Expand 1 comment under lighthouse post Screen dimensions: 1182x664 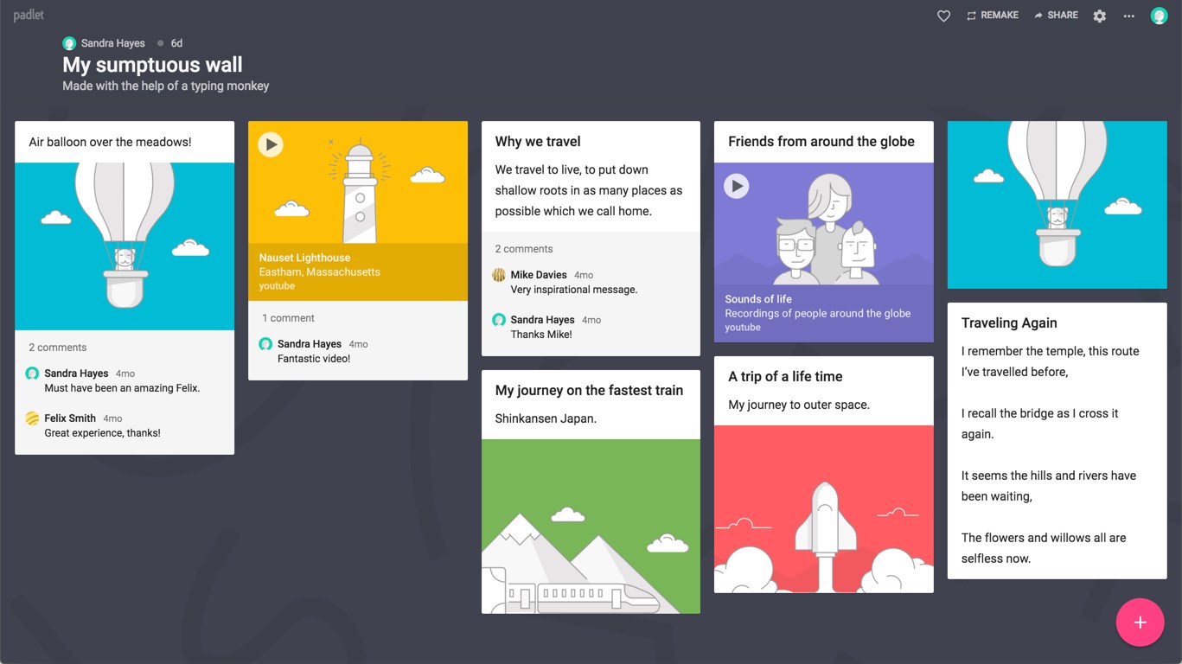288,318
